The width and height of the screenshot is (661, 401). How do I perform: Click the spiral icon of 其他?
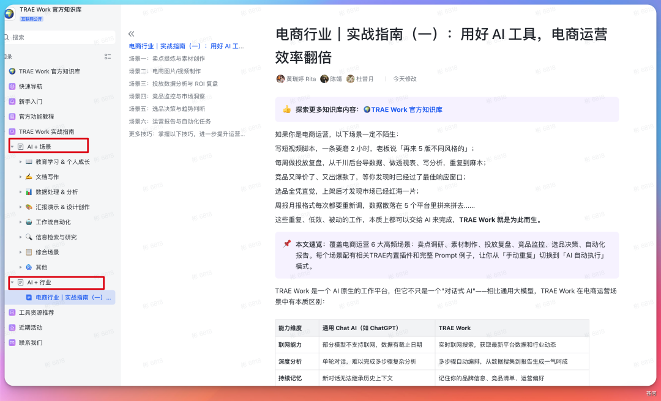coord(29,267)
